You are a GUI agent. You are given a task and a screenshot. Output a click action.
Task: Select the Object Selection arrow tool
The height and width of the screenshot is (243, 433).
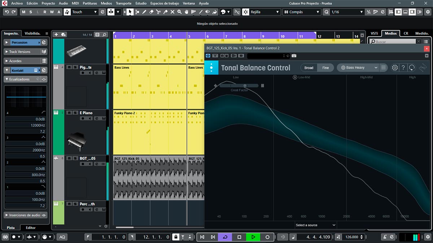coord(130,12)
